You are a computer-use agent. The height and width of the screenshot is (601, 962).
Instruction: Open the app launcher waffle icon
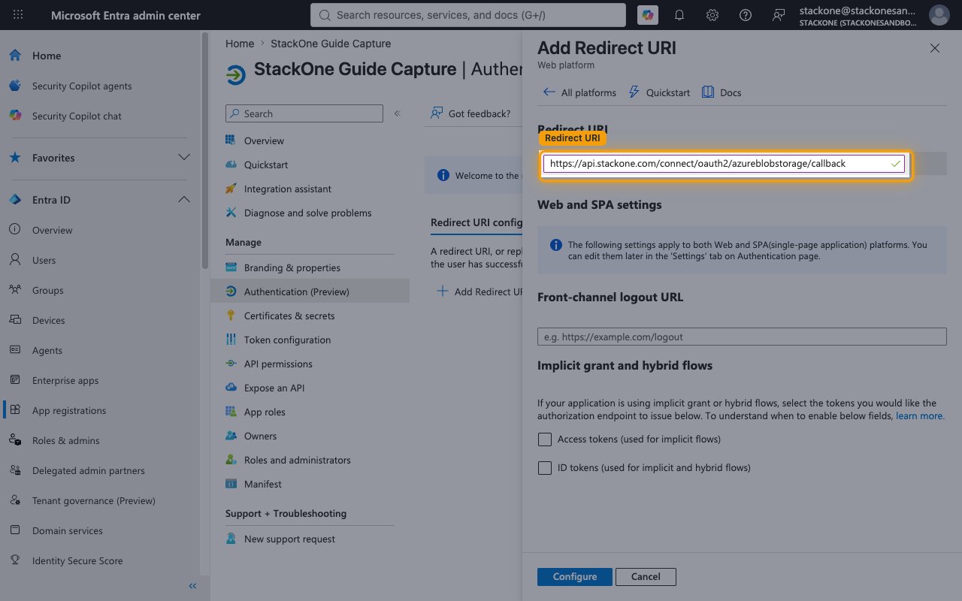(18, 15)
